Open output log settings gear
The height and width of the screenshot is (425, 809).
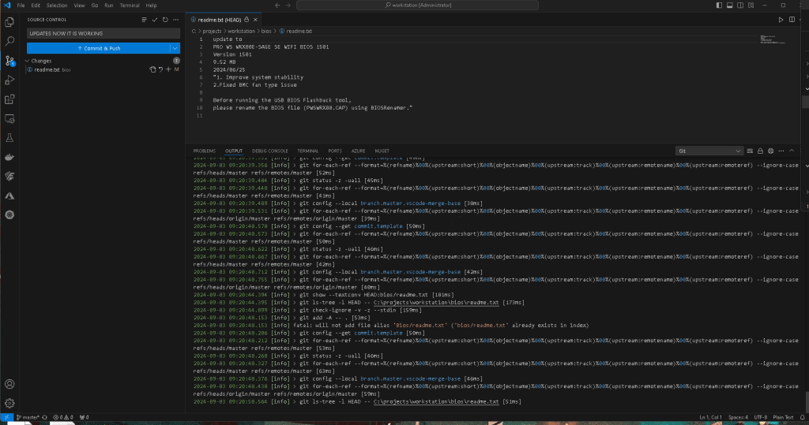tap(771, 151)
